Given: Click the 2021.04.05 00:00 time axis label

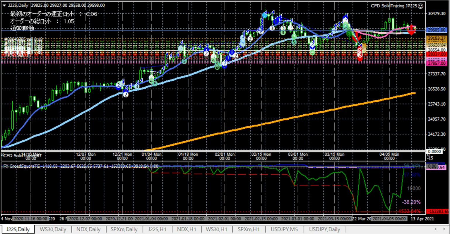Looking at the screenshot, I should click(389, 219).
